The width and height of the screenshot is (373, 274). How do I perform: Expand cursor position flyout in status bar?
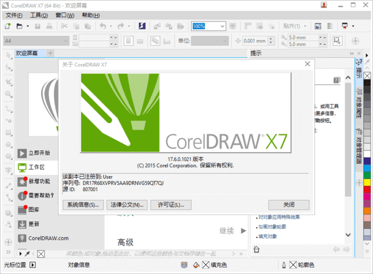click(x=33, y=265)
